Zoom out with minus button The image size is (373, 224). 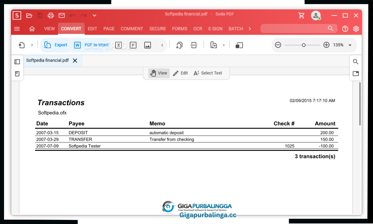click(x=278, y=45)
